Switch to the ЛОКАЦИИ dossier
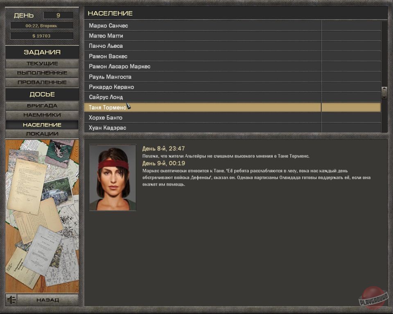Screen dimensions: 393x314 click(42, 134)
